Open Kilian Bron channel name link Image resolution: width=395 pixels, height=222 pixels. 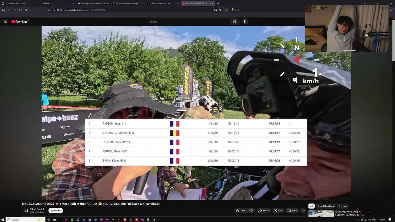pos(36,209)
